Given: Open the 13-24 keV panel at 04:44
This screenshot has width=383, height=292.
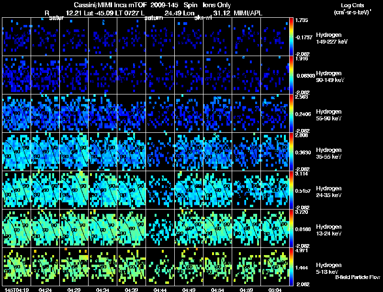Looking at the screenshot, I should [x=160, y=228].
